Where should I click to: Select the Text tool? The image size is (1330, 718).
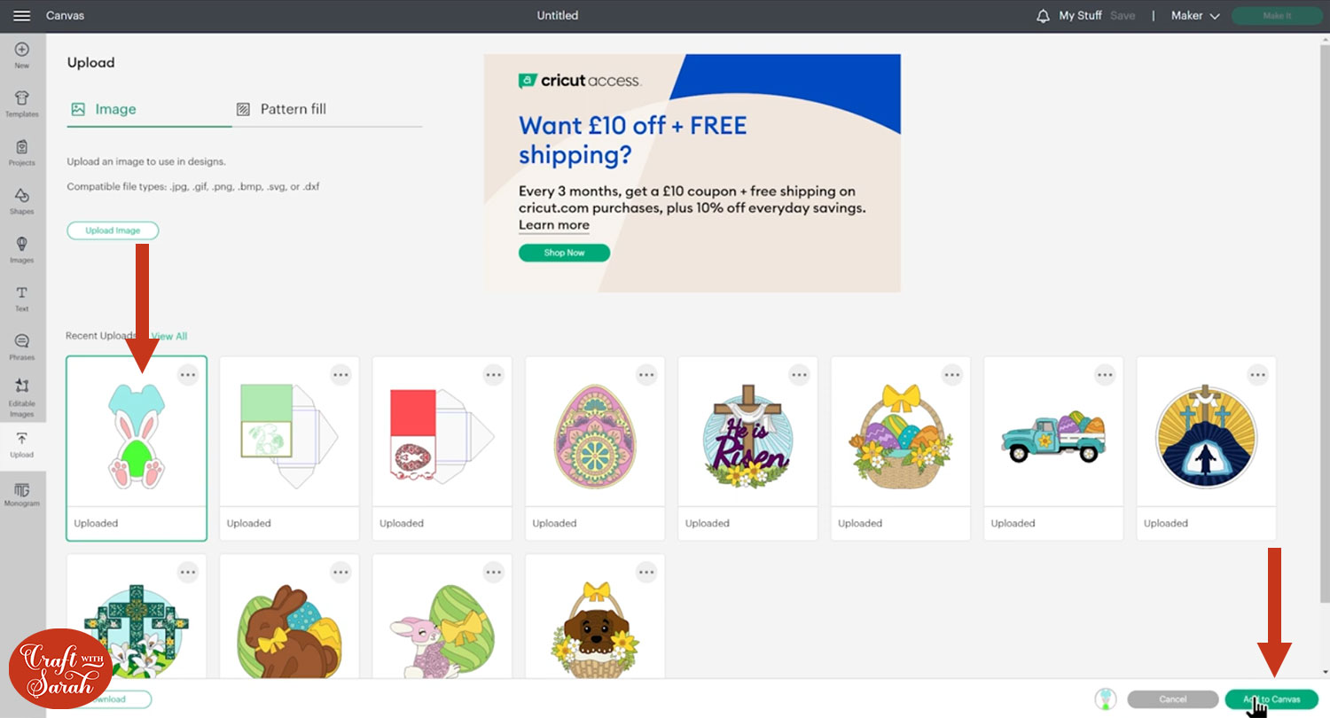22,300
